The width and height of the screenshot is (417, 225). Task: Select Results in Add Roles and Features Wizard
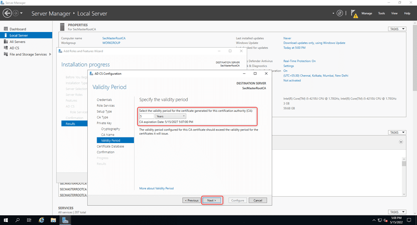pyautogui.click(x=74, y=124)
